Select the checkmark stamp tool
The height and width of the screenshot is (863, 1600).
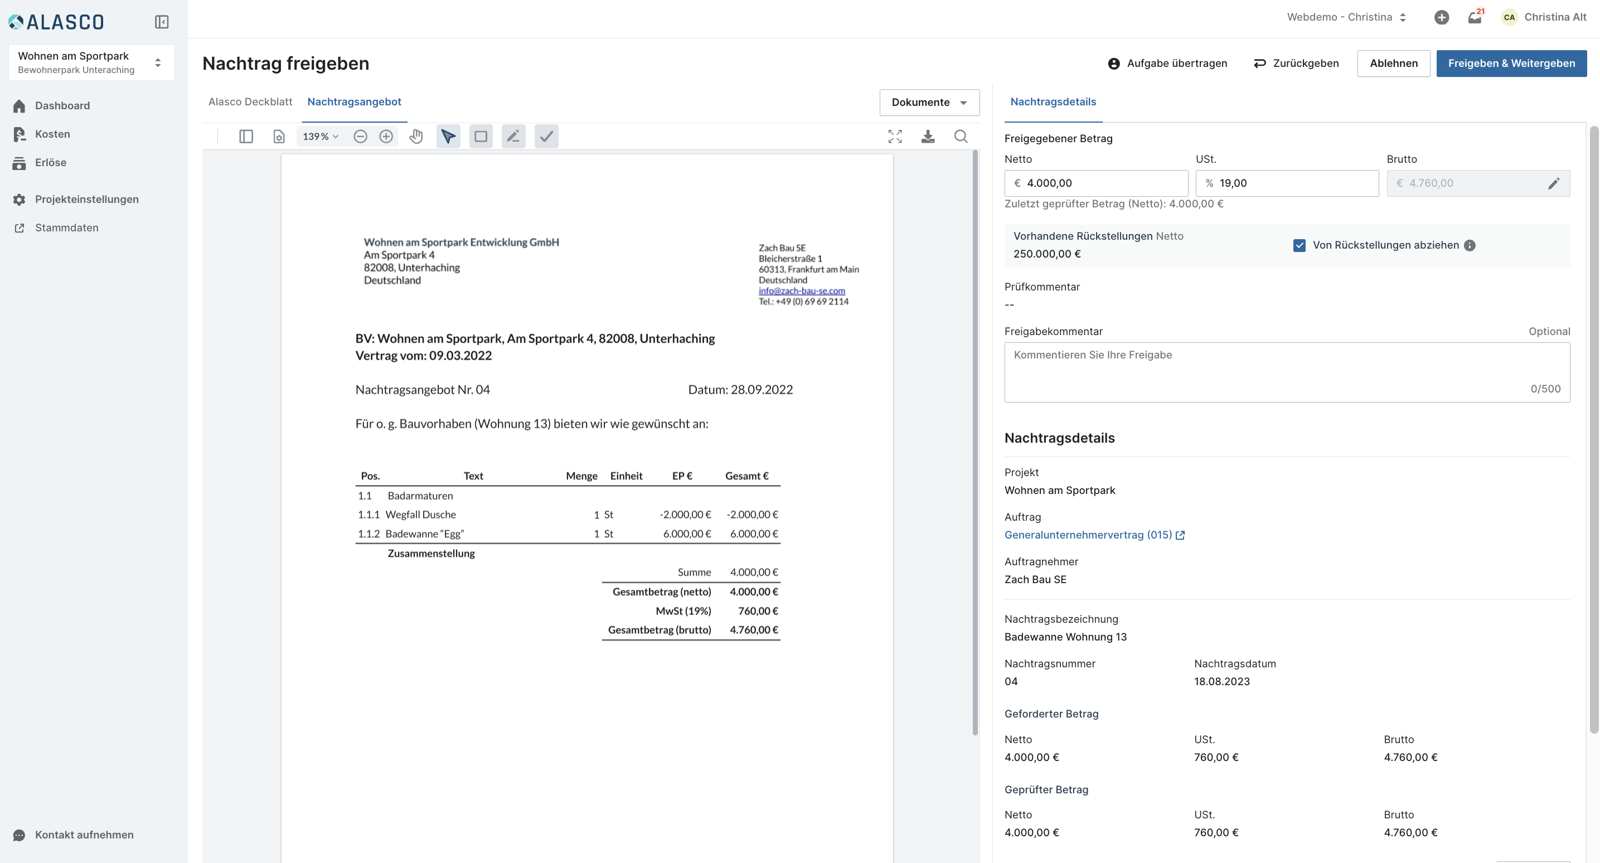546,137
